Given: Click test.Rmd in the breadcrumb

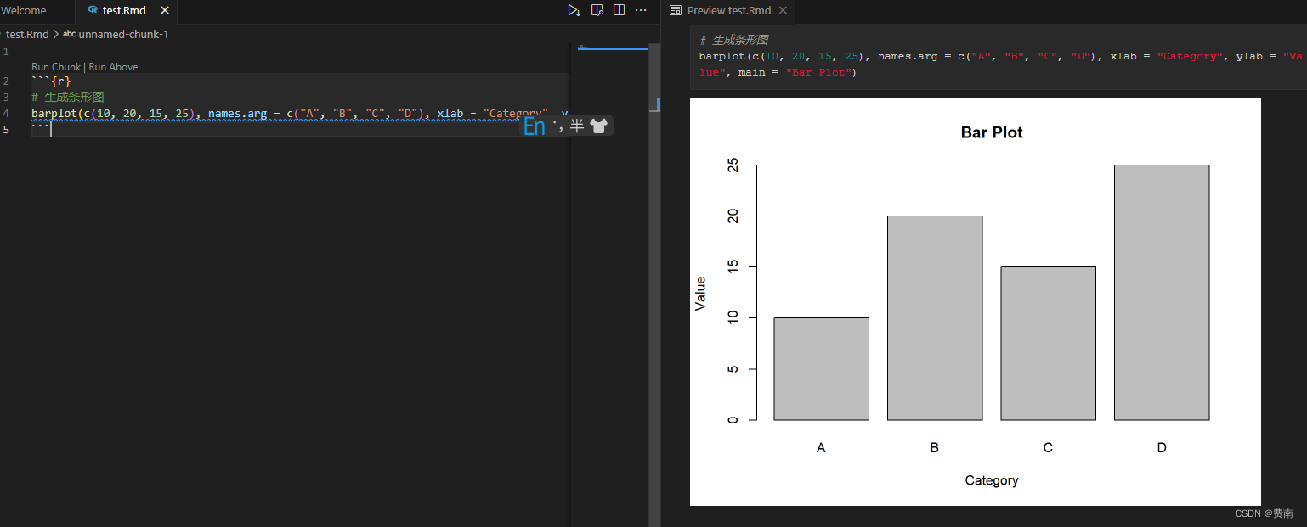Looking at the screenshot, I should click(x=27, y=34).
